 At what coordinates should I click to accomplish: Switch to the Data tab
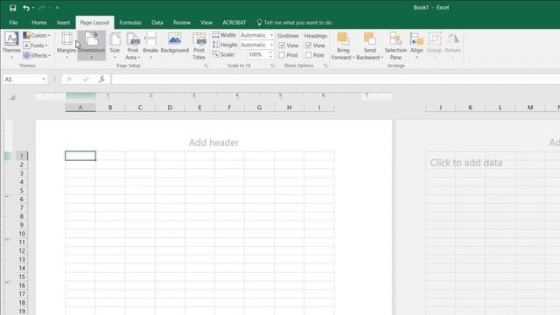point(157,23)
